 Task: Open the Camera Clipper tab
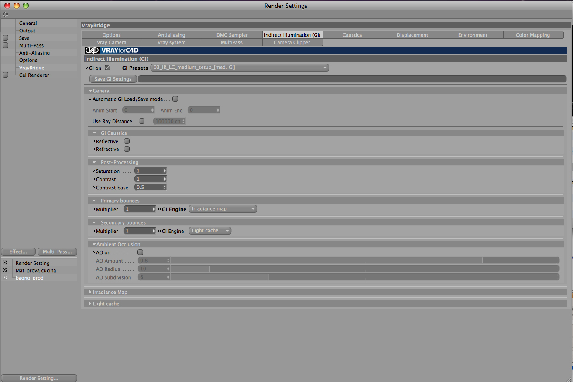(x=292, y=42)
